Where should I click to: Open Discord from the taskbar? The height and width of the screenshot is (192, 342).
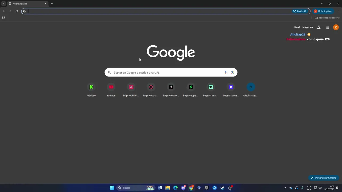[x=183, y=188]
